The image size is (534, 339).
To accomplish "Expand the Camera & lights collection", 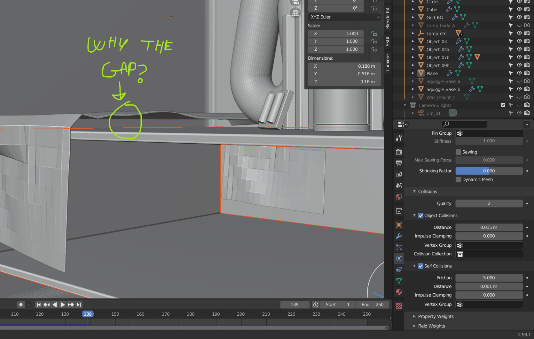I will tap(404, 105).
